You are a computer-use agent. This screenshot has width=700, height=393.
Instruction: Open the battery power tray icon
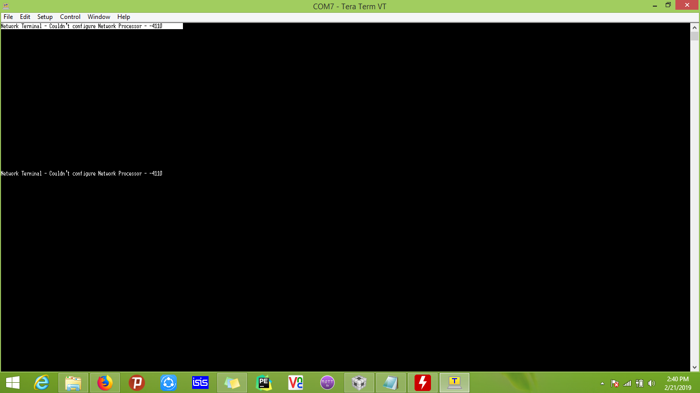pos(640,383)
